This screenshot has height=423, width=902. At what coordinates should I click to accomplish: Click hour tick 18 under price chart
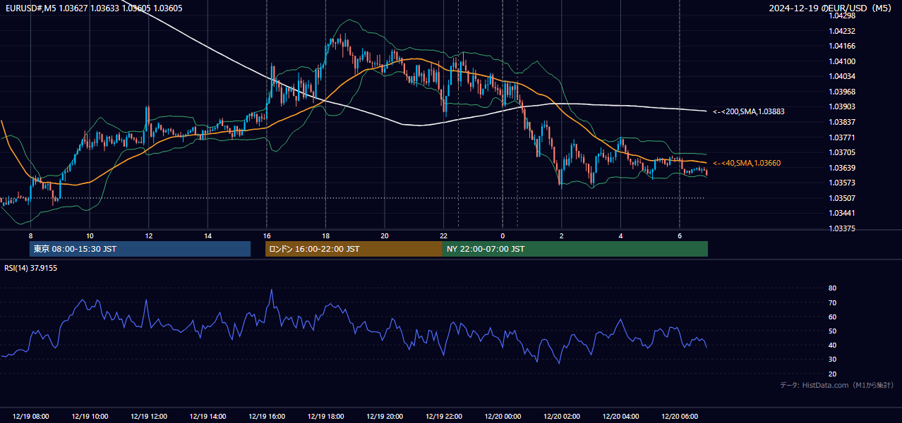pos(326,235)
